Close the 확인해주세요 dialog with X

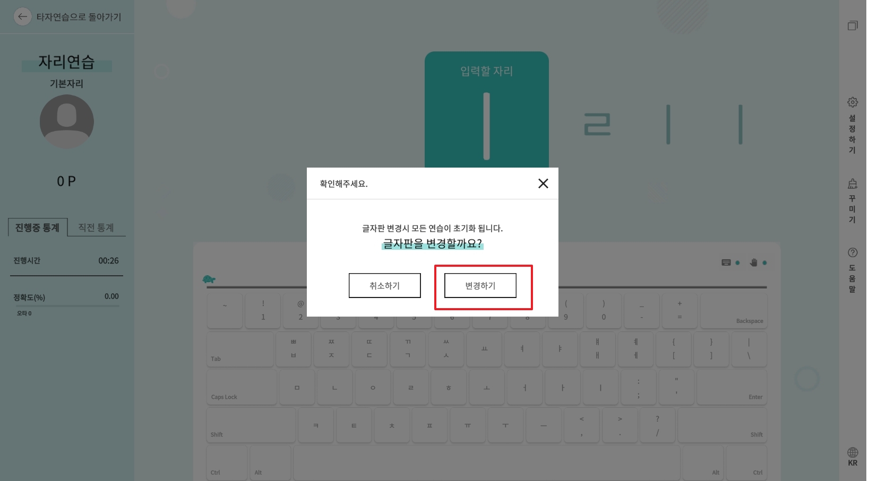[x=543, y=183]
